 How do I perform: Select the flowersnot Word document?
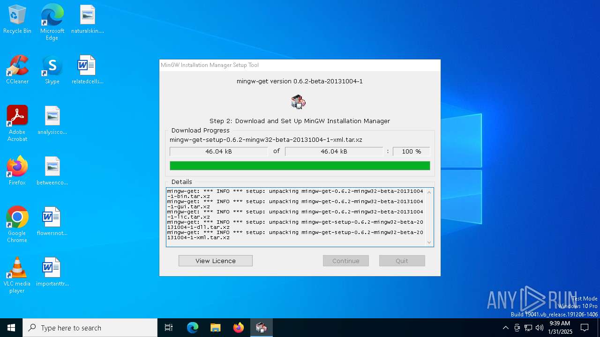click(x=52, y=222)
